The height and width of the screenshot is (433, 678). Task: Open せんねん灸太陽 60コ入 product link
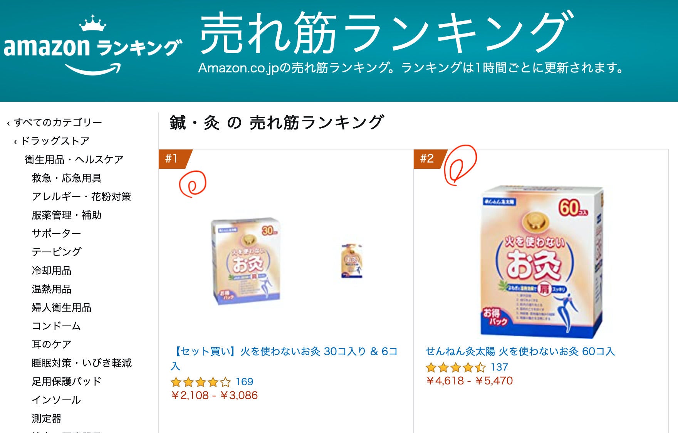(520, 351)
